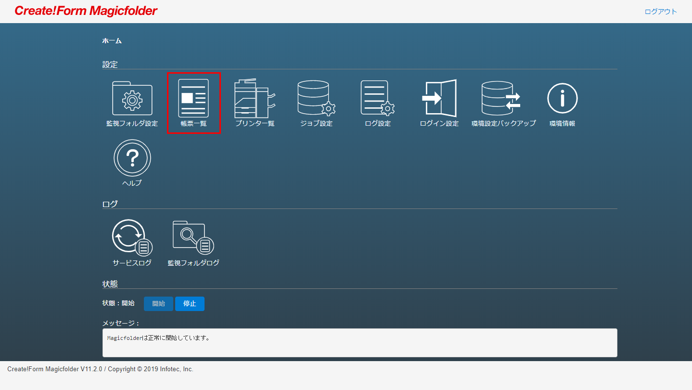The image size is (692, 390).
Task: Click the 開始 button
Action: click(x=158, y=304)
